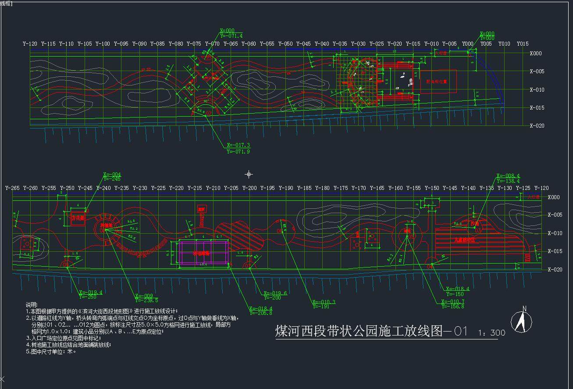The height and width of the screenshot is (389, 573).
Task: Click the Y-265 grid label in lower plan
Action: 12,188
